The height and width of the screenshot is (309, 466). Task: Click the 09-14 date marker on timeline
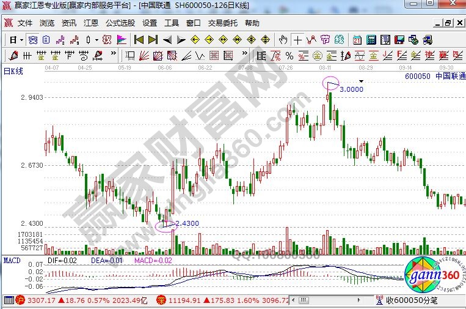[x=405, y=67]
